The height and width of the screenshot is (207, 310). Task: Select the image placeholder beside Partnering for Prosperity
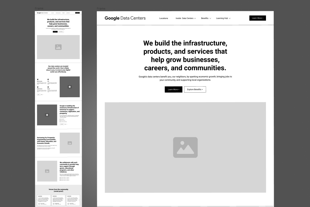(x=70, y=143)
